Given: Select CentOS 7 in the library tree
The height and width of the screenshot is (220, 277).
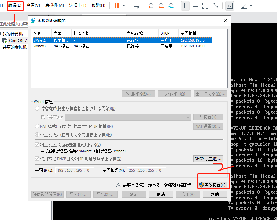Looking at the screenshot, I should click(16, 41).
